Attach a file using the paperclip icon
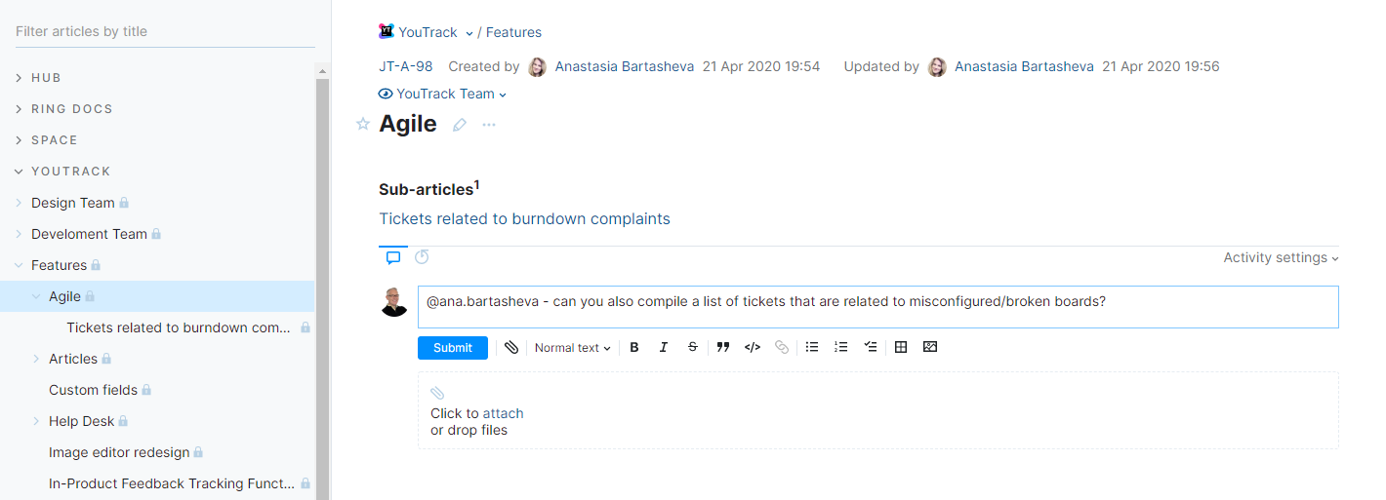The width and height of the screenshot is (1386, 500). point(511,347)
